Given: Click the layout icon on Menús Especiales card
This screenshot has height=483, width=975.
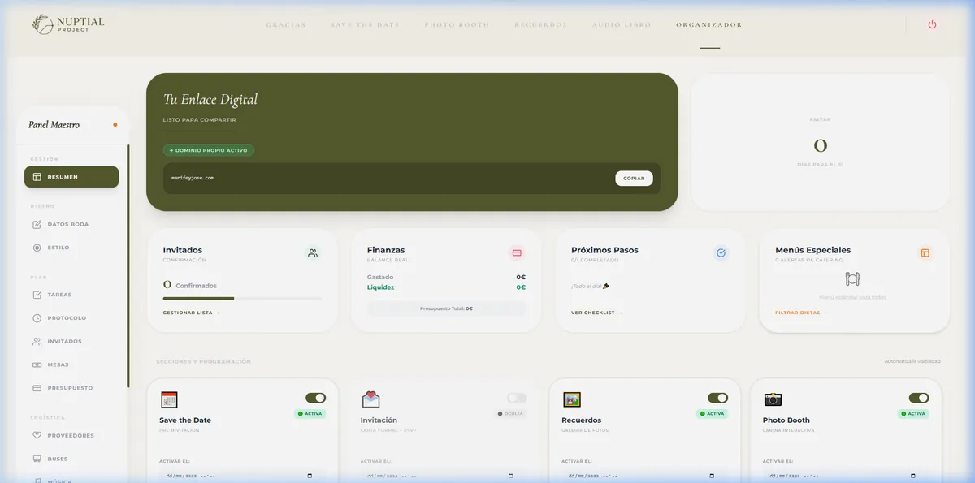Looking at the screenshot, I should click(925, 253).
